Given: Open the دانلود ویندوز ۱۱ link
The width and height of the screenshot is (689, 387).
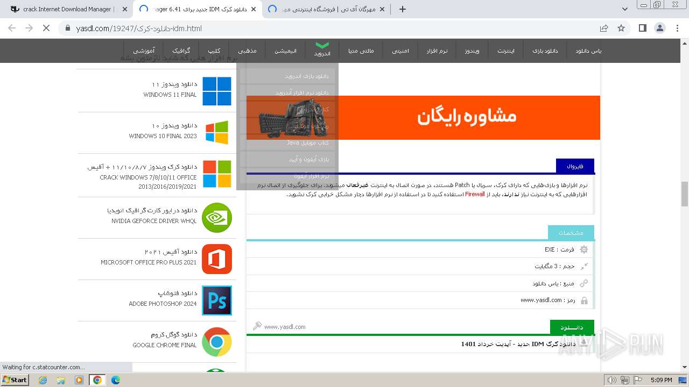Looking at the screenshot, I should [174, 84].
